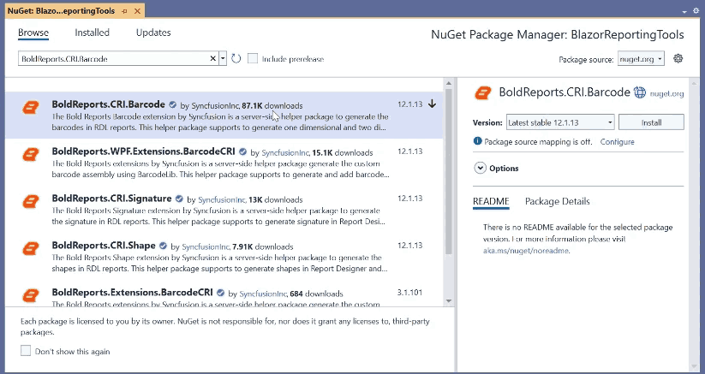This screenshot has height=374, width=705.
Task: Click the BoldReports.CRI.Shape package logo
Action: coord(31,249)
